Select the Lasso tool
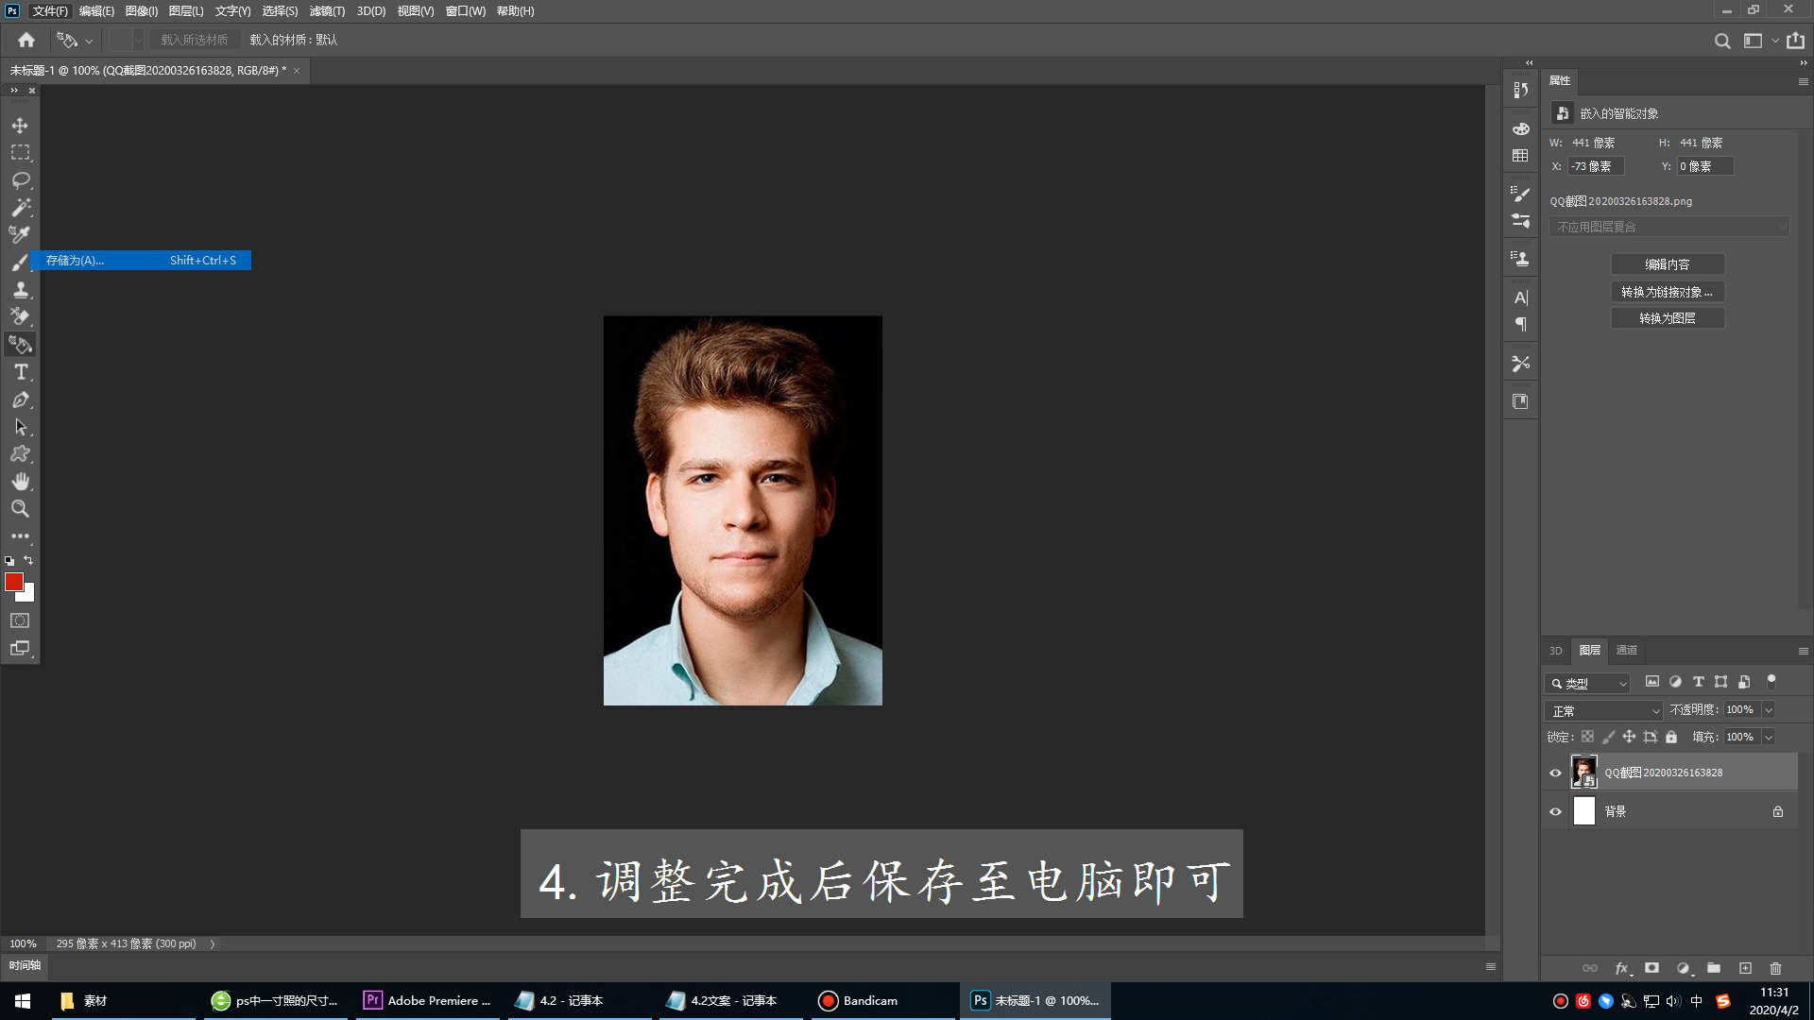This screenshot has width=1814, height=1020. [x=20, y=180]
